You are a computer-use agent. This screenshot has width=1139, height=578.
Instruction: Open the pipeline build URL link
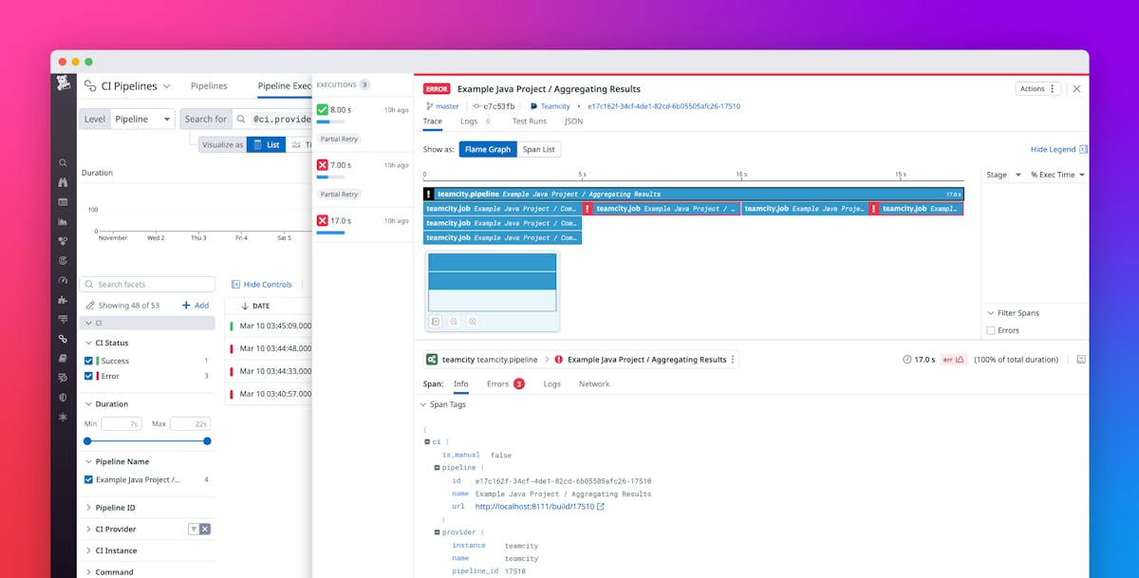coord(532,506)
